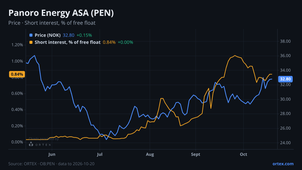The image size is (302, 170).
Task: Click the 0.40% left axis label
Action: pos(17,110)
